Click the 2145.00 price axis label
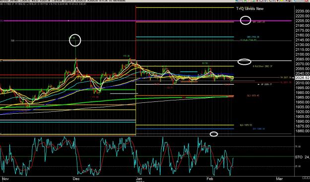Viewport: 310px width, 182px height. [303, 40]
